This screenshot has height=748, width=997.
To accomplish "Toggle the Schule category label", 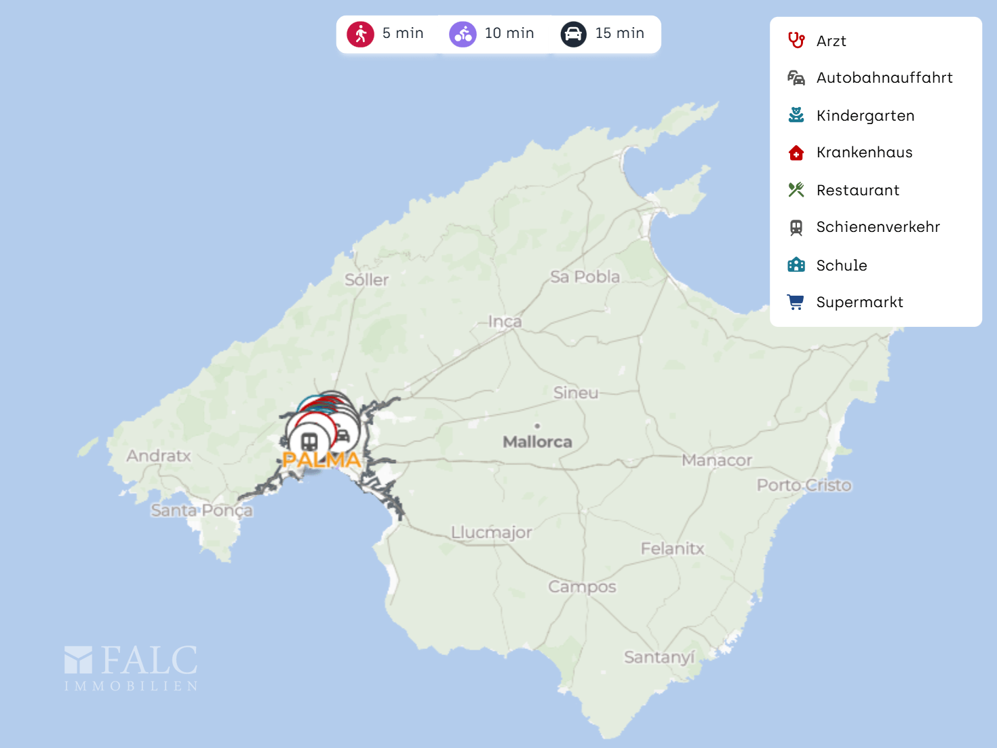I will pyautogui.click(x=841, y=265).
